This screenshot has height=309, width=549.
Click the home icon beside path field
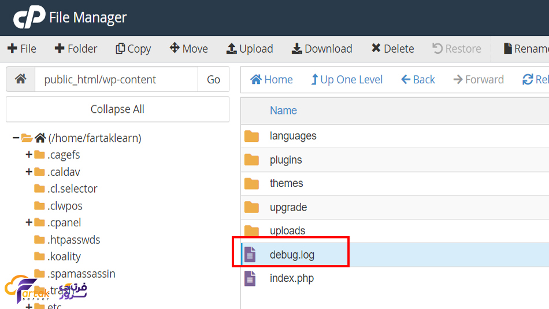20,79
